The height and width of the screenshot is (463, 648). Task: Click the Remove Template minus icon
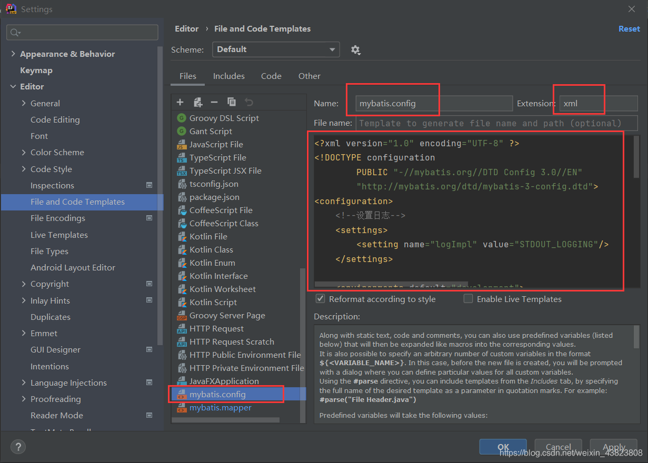[214, 102]
